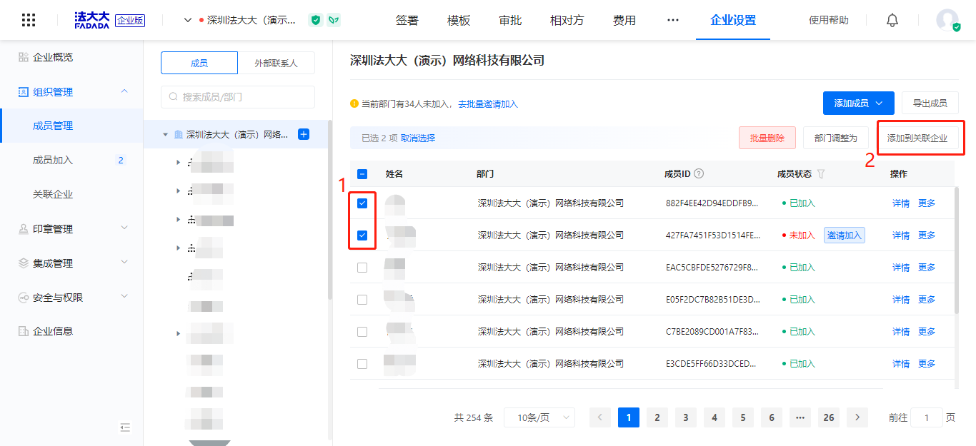Click the orange warning notice icon
This screenshot has height=446, width=976.
pos(354,104)
